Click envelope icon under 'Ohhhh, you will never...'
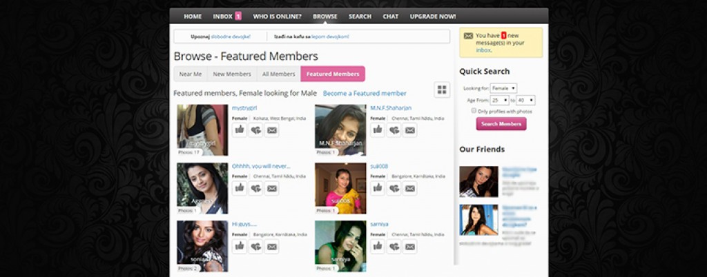This screenshot has height=277, width=707. (x=272, y=188)
